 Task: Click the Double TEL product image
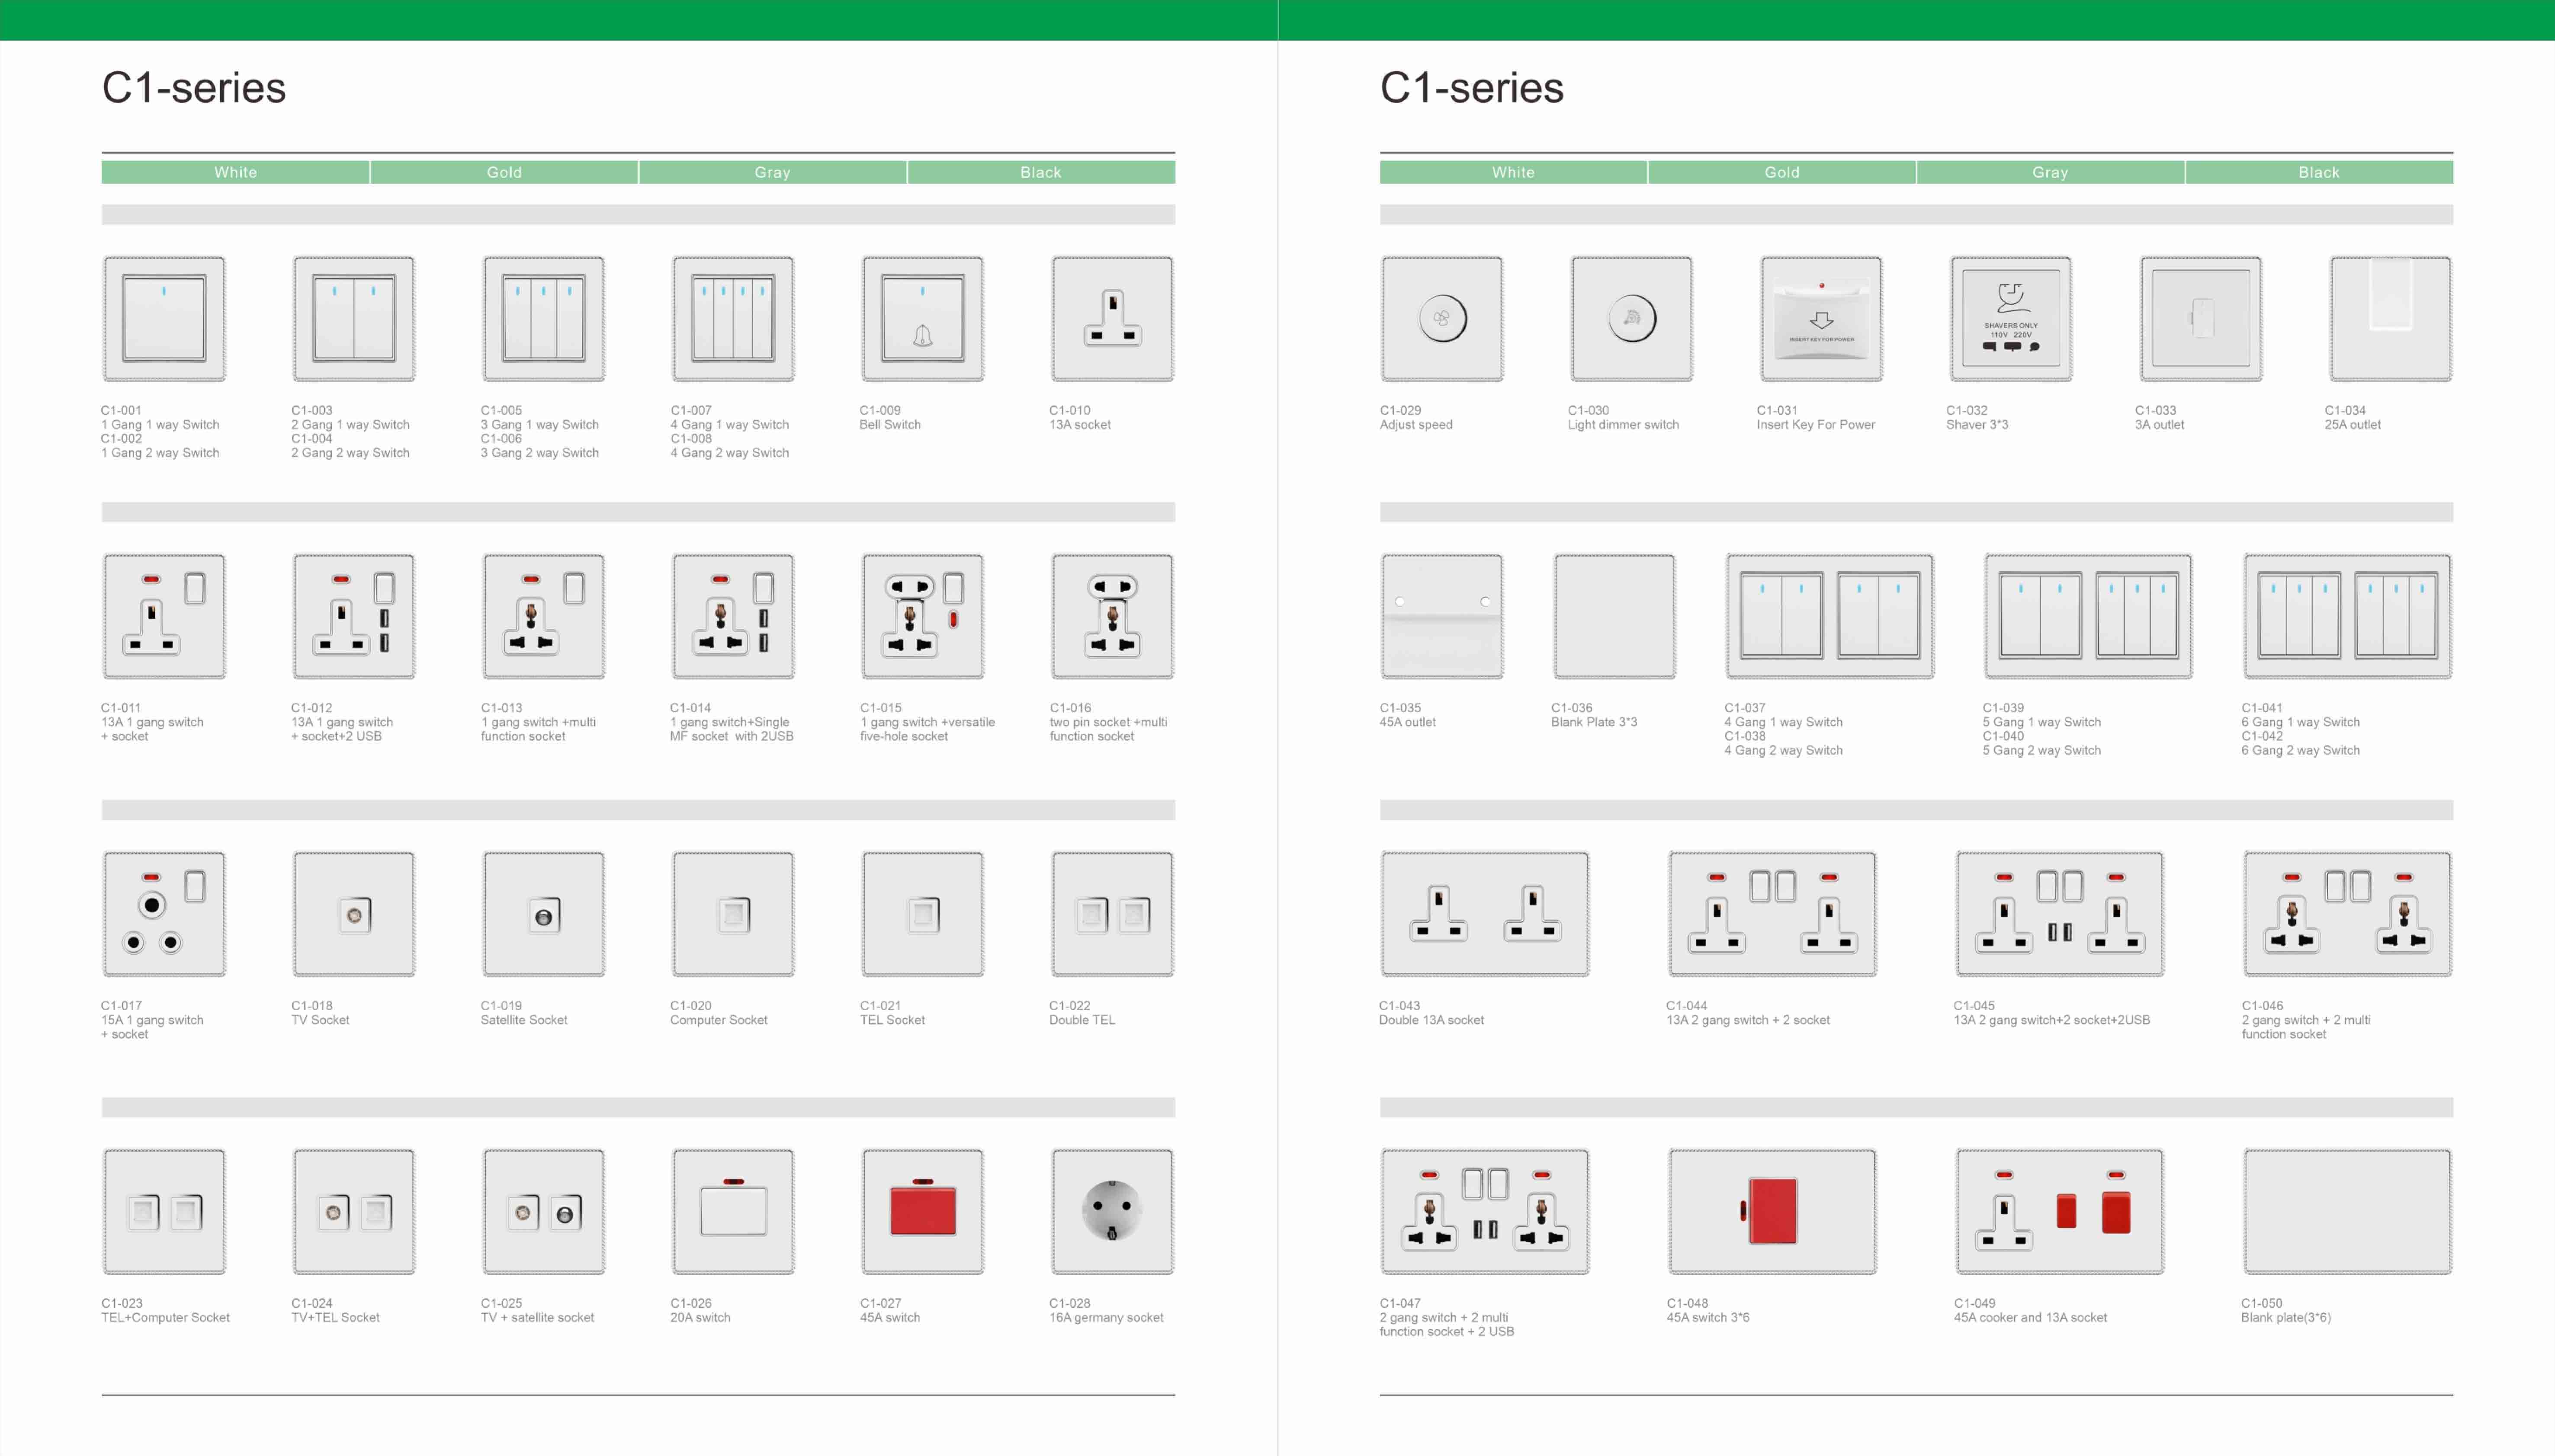click(x=1112, y=914)
